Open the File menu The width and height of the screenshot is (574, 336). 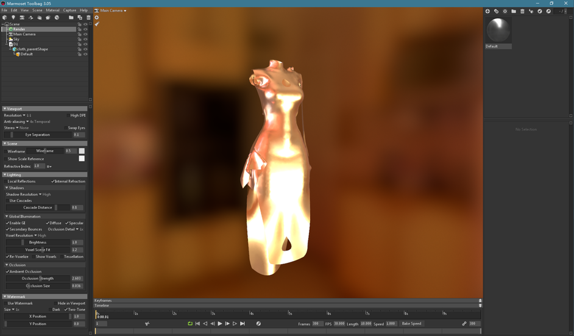[4, 10]
